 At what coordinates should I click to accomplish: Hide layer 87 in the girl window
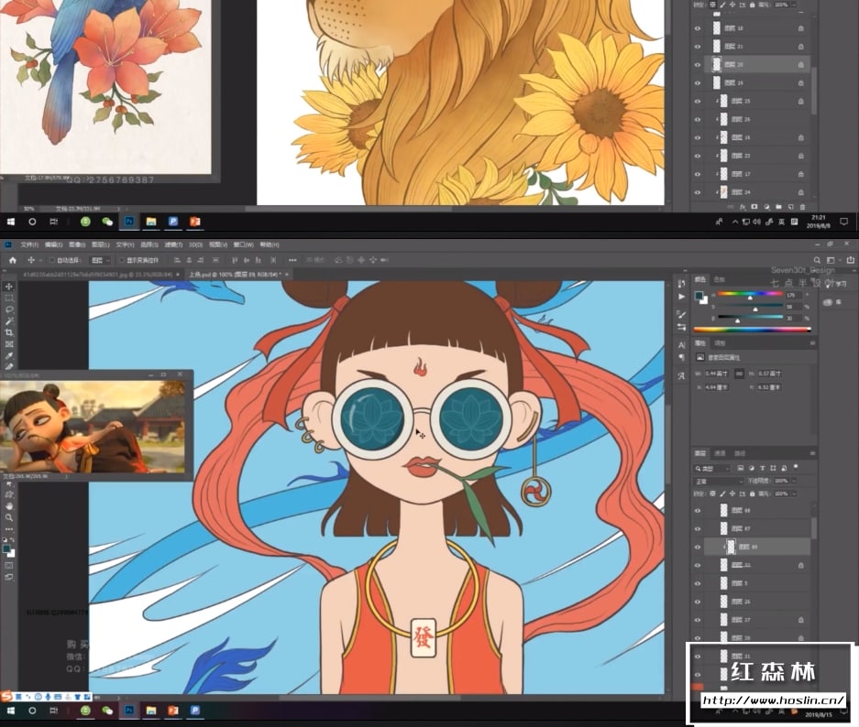[x=698, y=529]
